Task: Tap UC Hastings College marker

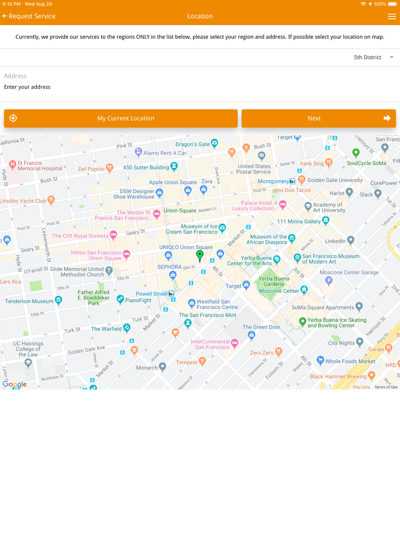Action: (x=28, y=362)
